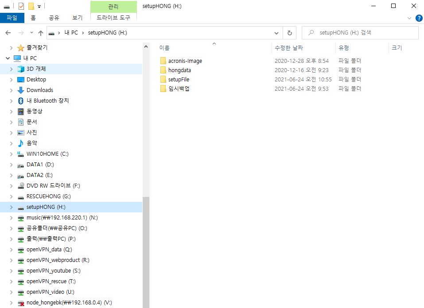Click the DATA1 (D:) drive icon
The width and height of the screenshot is (424, 308).
20,166
